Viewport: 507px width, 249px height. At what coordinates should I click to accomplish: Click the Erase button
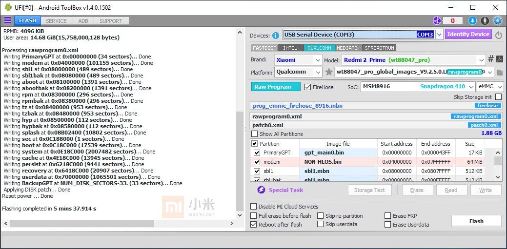pyautogui.click(x=417, y=190)
